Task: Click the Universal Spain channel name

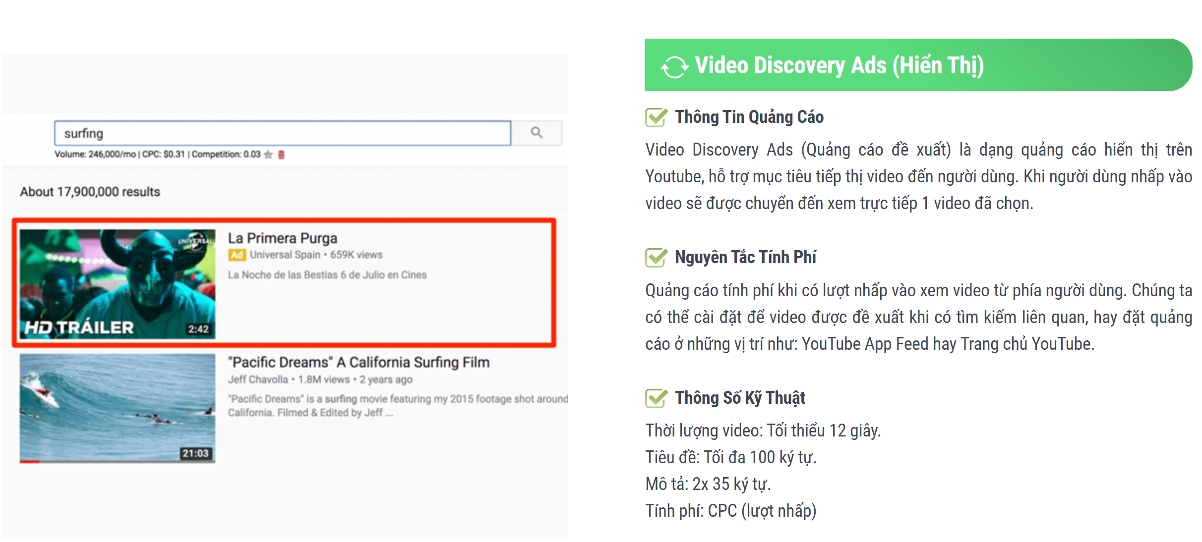Action: pos(285,255)
